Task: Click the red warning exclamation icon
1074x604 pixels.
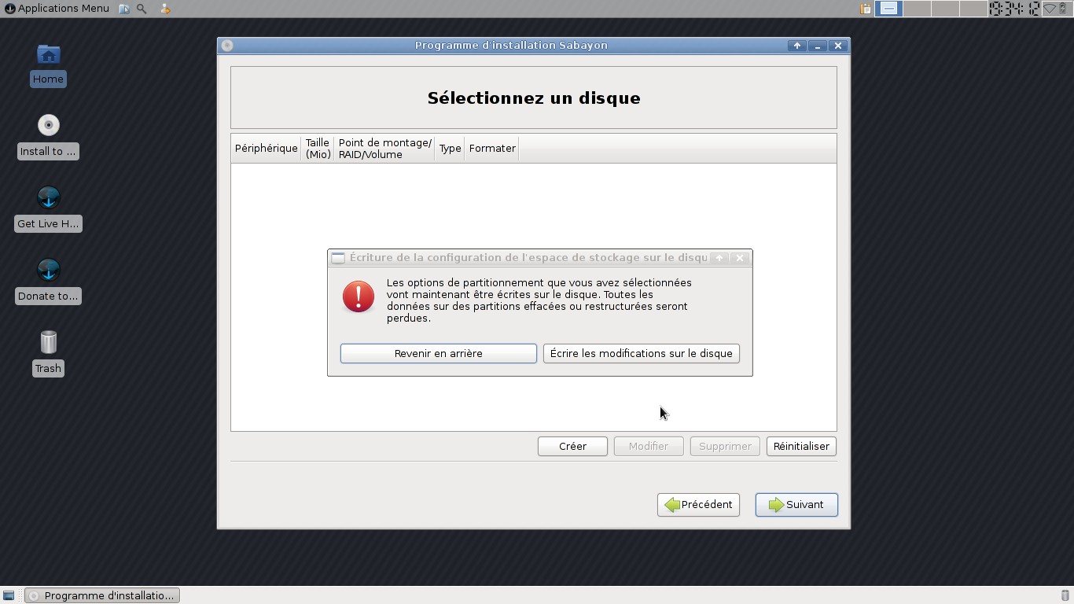Action: click(x=359, y=297)
